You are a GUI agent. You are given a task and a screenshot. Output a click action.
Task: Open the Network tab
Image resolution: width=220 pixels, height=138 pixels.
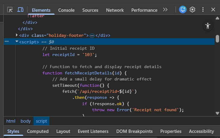coord(115,10)
